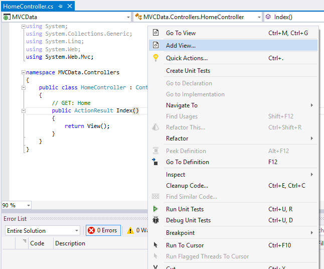Viewport: 324px width, 269px height.
Task: Open the MVCData project dropdown
Action: click(128, 17)
